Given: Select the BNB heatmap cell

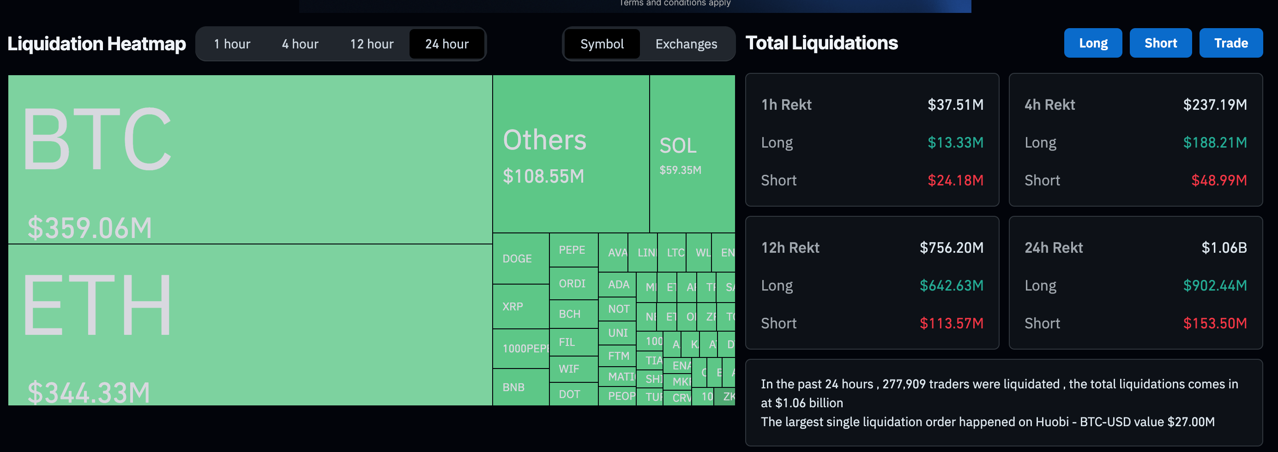Looking at the screenshot, I should [521, 387].
